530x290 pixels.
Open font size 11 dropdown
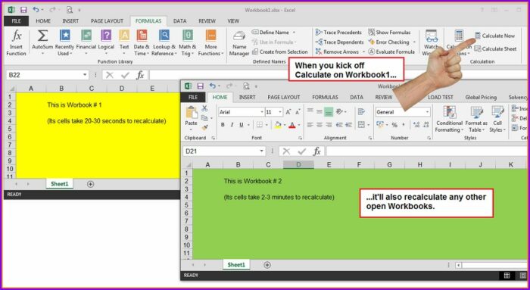[280, 112]
